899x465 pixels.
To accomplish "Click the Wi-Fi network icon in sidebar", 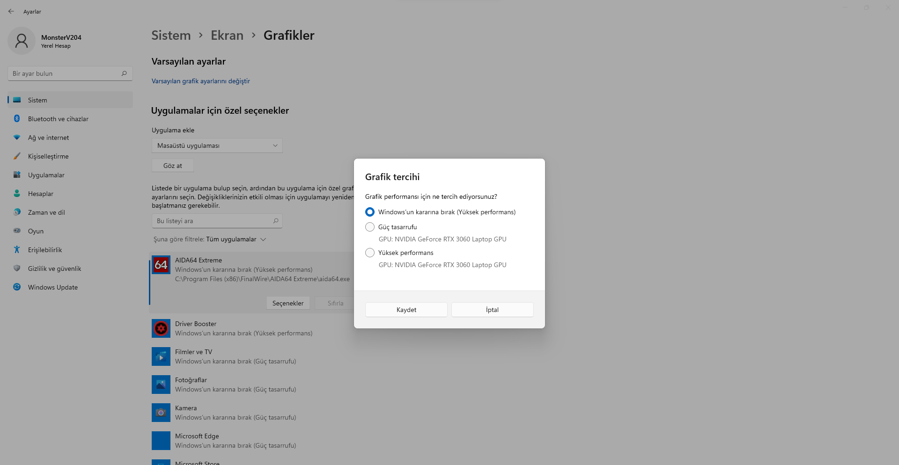I will coord(17,138).
